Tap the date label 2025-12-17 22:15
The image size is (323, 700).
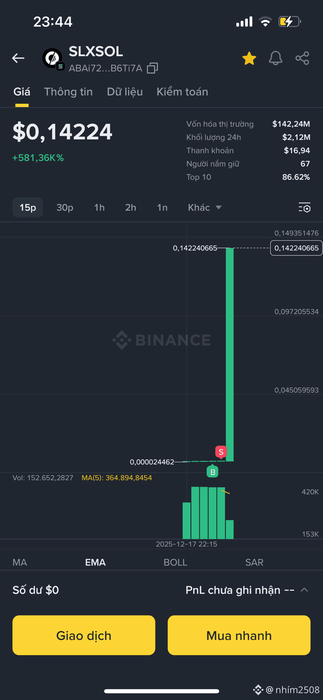coord(186,544)
